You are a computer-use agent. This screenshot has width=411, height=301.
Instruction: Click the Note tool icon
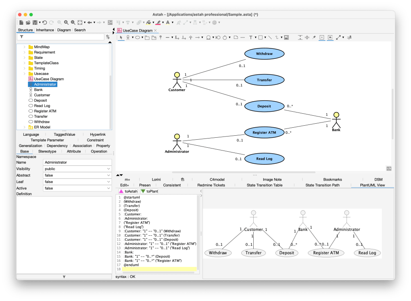[236, 37]
